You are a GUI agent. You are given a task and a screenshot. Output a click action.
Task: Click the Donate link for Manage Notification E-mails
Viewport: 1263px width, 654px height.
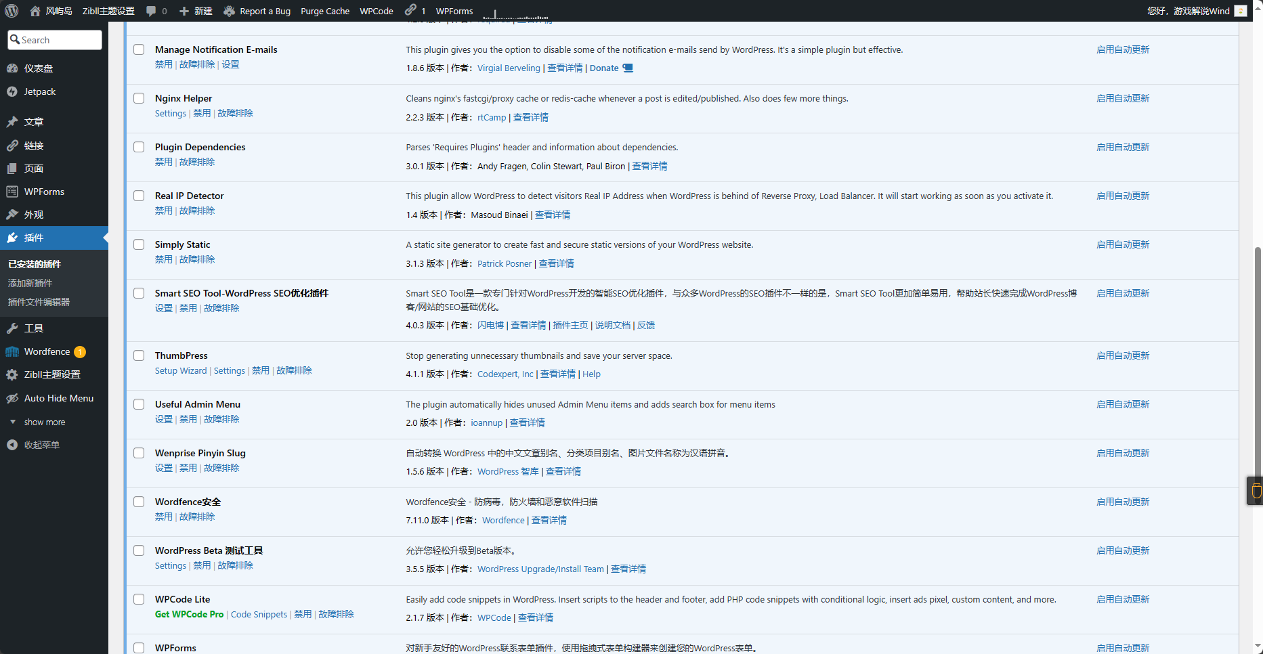(x=604, y=68)
